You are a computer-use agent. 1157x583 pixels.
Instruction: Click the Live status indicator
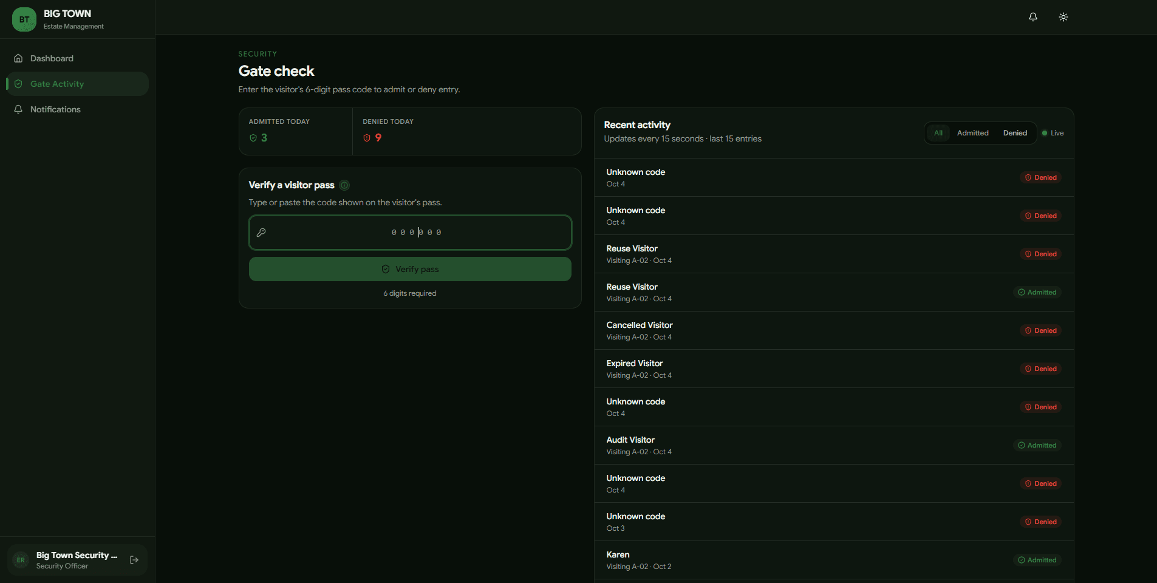click(x=1053, y=133)
